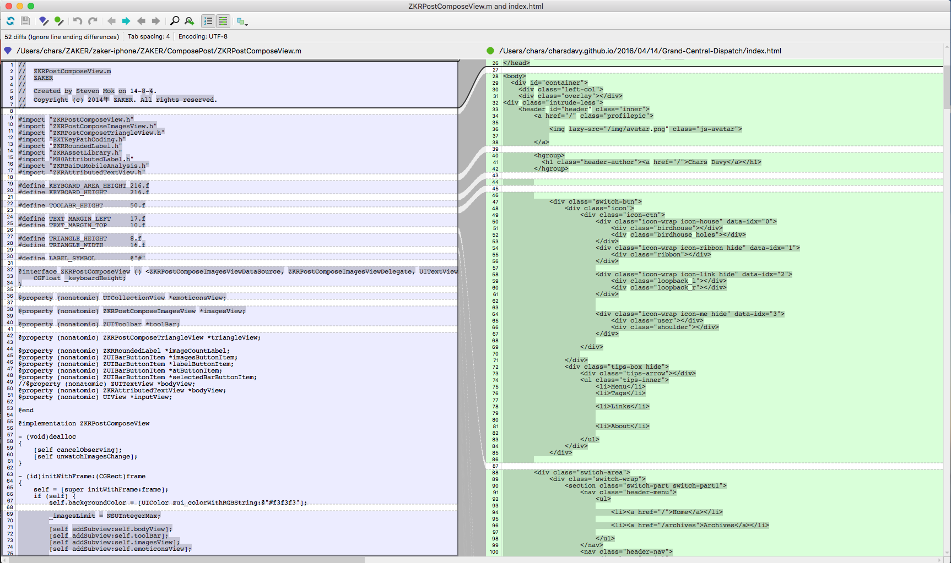Click the icon-wrap icon-house line

tap(686, 222)
